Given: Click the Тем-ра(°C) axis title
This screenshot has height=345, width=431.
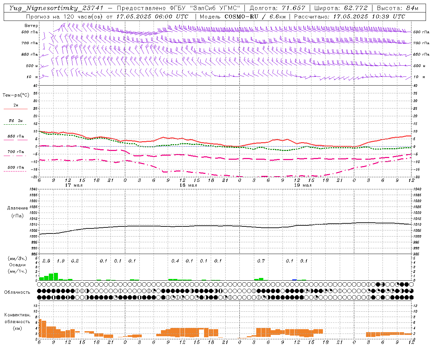Looking at the screenshot, I should point(16,95).
